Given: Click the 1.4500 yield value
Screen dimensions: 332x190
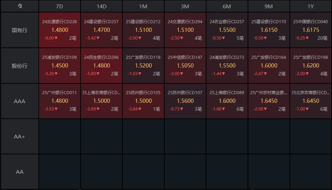Looking at the screenshot, I should point(60,65).
